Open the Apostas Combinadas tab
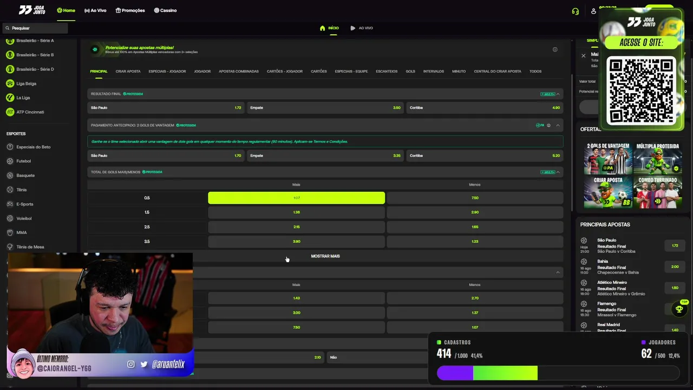The image size is (693, 390). [x=239, y=71]
